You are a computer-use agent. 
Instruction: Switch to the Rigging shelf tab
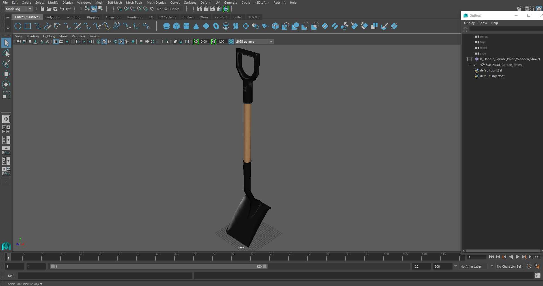[x=93, y=17]
